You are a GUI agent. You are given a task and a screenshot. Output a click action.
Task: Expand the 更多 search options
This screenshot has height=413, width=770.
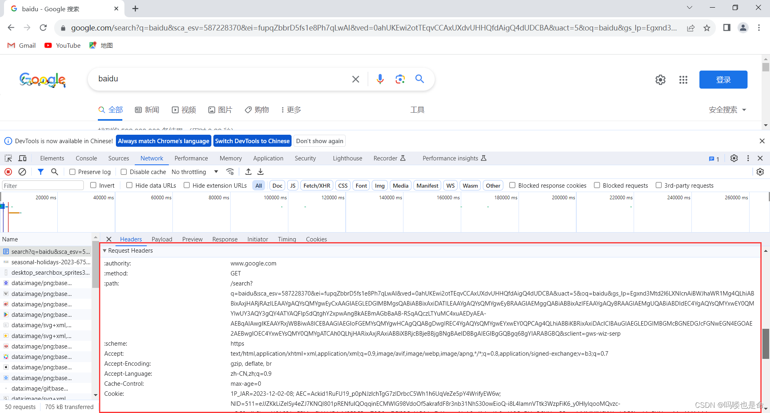click(x=292, y=110)
